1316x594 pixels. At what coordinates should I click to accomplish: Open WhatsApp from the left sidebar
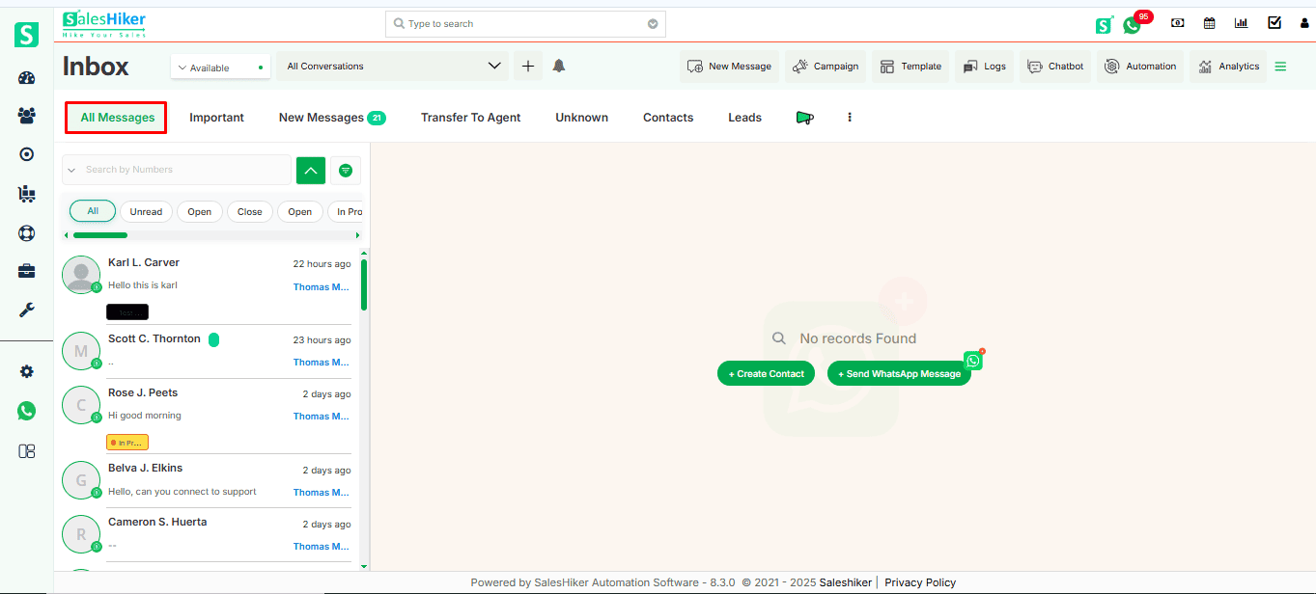(26, 411)
